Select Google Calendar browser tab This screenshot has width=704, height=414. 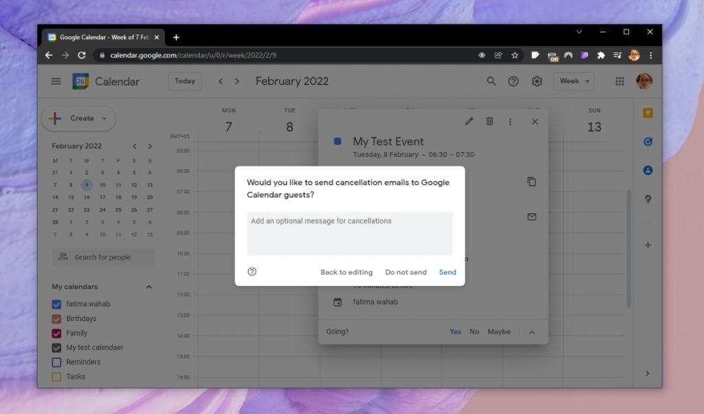103,37
